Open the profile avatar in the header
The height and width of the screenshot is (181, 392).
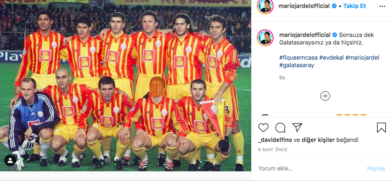tap(265, 6)
